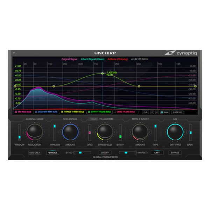Toggle the I/O DIFF button

[x=105, y=153]
